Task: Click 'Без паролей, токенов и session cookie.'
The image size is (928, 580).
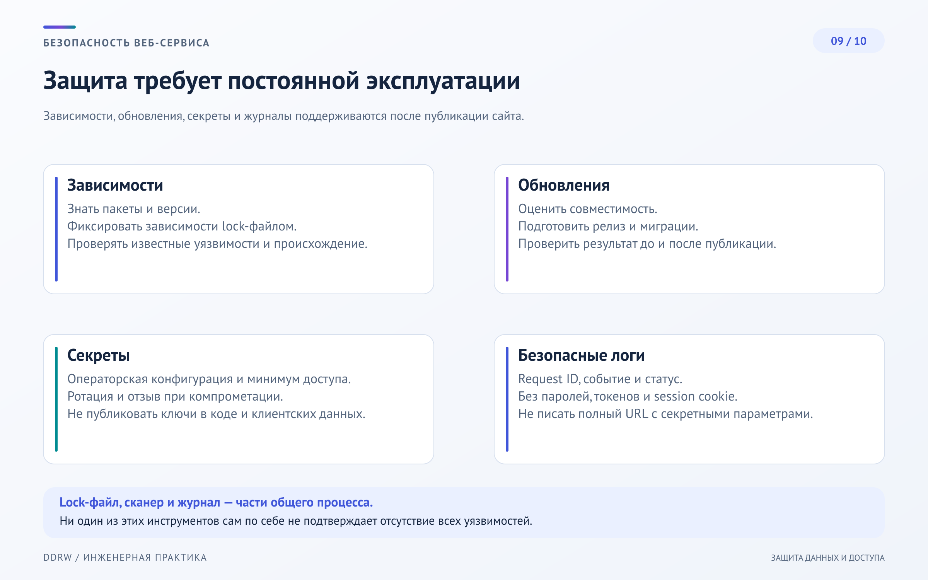Action: [x=628, y=396]
